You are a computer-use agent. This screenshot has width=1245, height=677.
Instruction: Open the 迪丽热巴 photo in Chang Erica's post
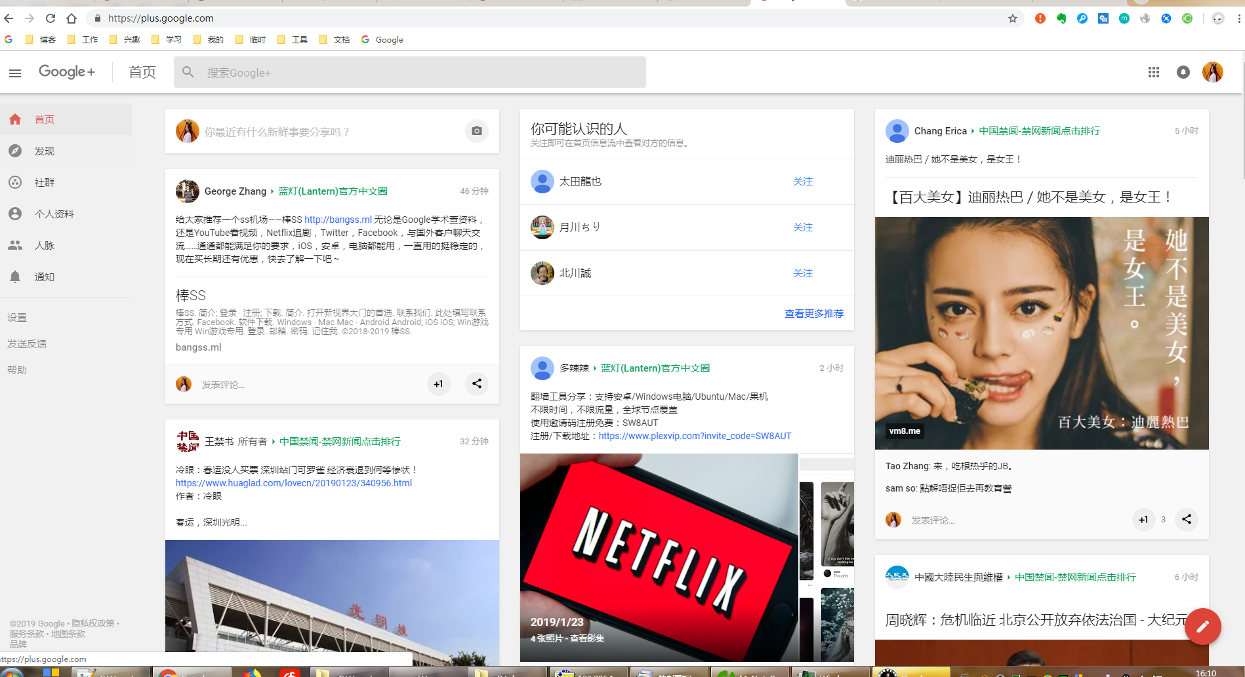point(1042,333)
